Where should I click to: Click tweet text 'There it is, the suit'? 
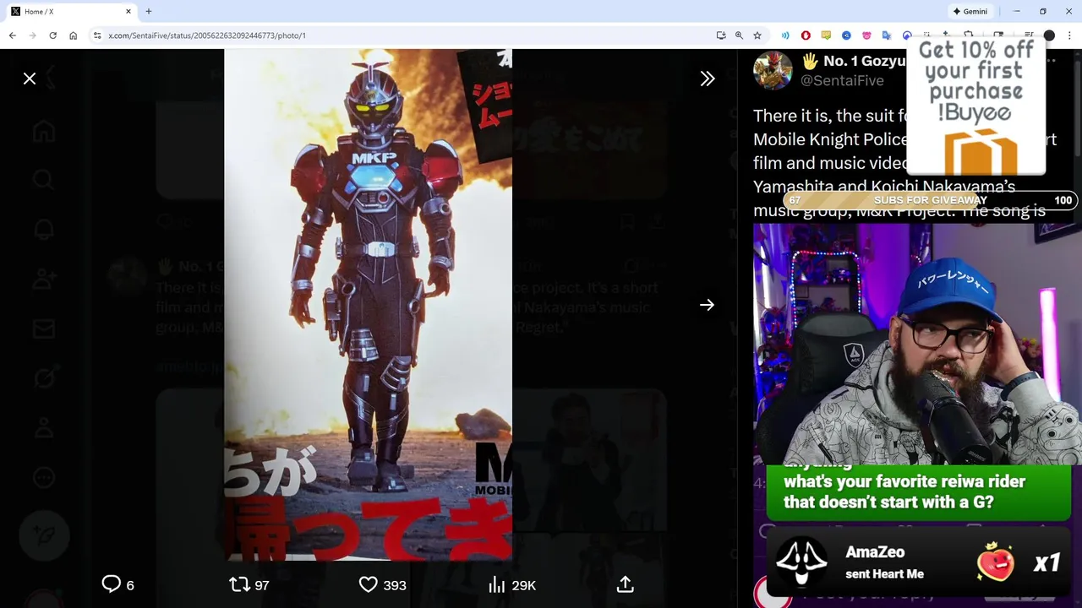829,116
